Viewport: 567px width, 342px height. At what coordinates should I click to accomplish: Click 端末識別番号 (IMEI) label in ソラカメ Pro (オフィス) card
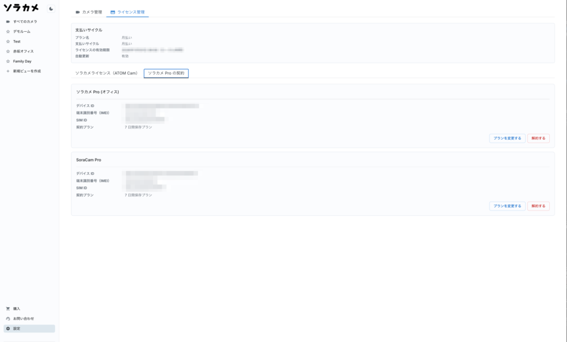93,113
